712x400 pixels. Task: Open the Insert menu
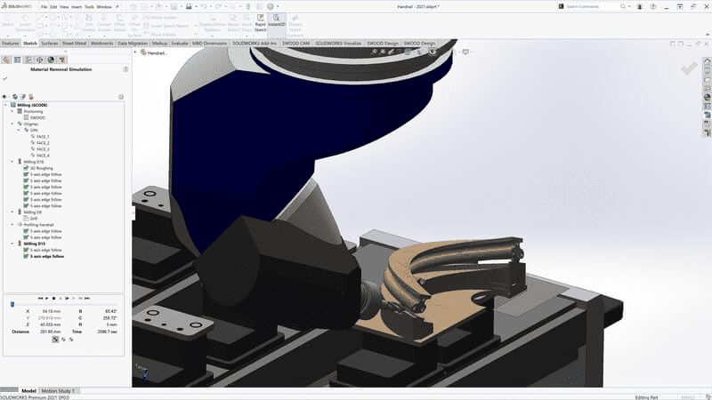pos(77,6)
